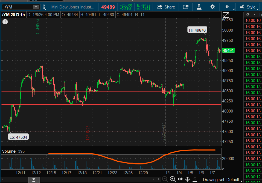Click the B: 49489 bid quote
Screen dimensions: 262x183
pos(144,5)
